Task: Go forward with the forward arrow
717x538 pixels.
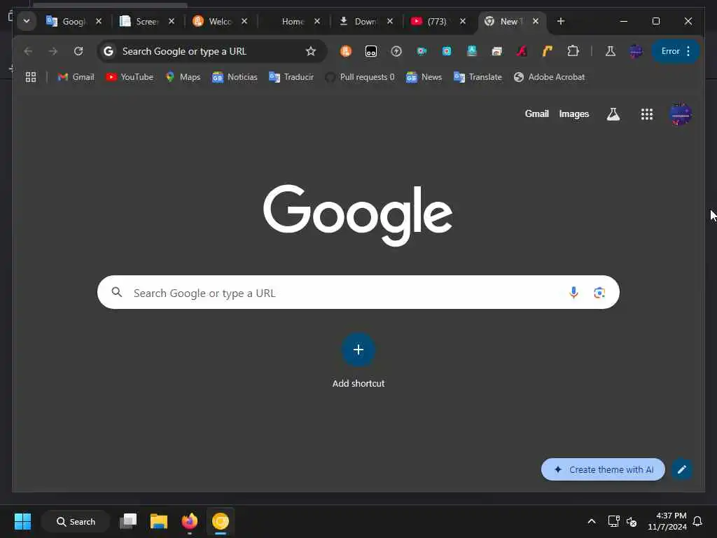Action: pos(53,51)
